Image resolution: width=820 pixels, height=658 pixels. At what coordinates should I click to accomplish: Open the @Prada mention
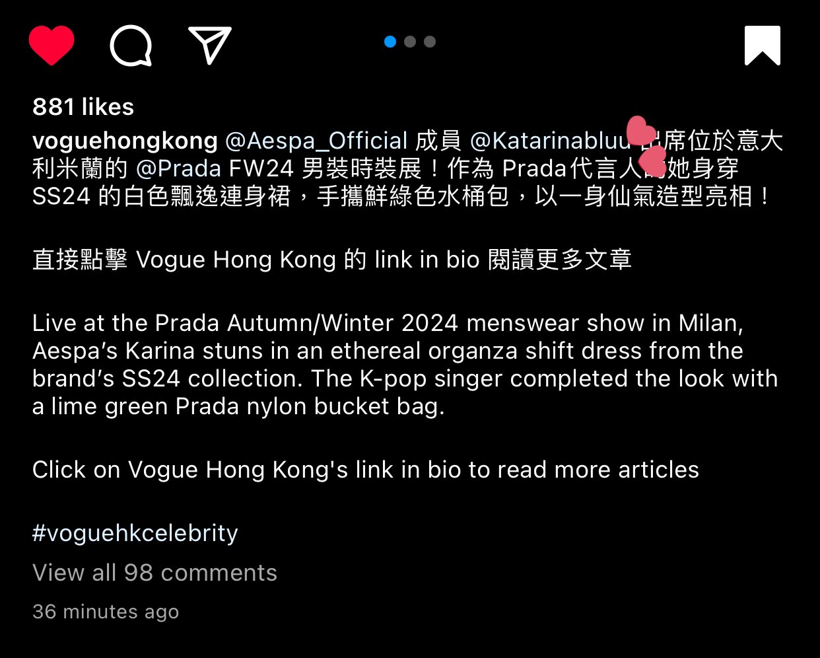[x=178, y=168]
